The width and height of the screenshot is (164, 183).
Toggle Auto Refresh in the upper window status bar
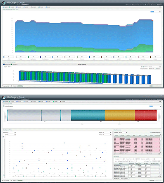[x=2, y=86]
